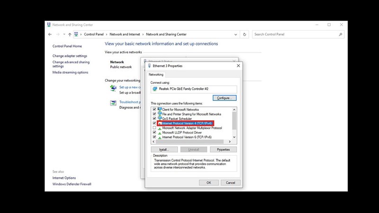Click the items list scroll left arrow
Viewport: 379px width, 213px height.
click(153, 142)
